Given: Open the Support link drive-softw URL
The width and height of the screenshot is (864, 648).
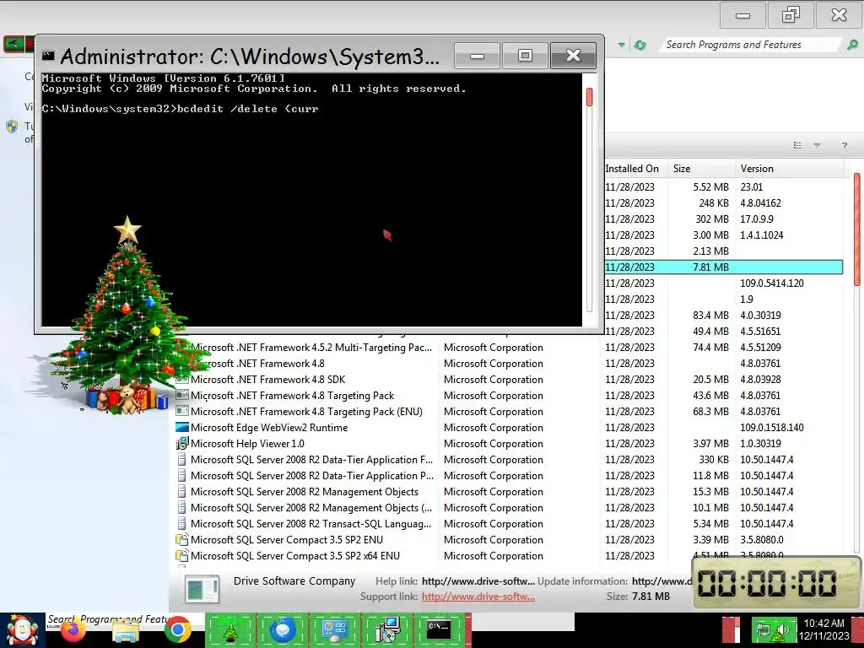Looking at the screenshot, I should [x=478, y=597].
